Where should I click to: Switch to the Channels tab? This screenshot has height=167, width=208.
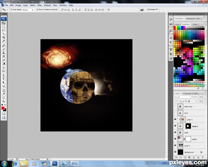tap(188, 94)
